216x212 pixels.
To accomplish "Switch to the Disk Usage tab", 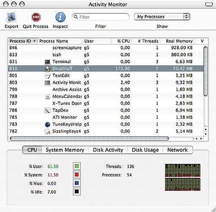I will coord(145,150).
